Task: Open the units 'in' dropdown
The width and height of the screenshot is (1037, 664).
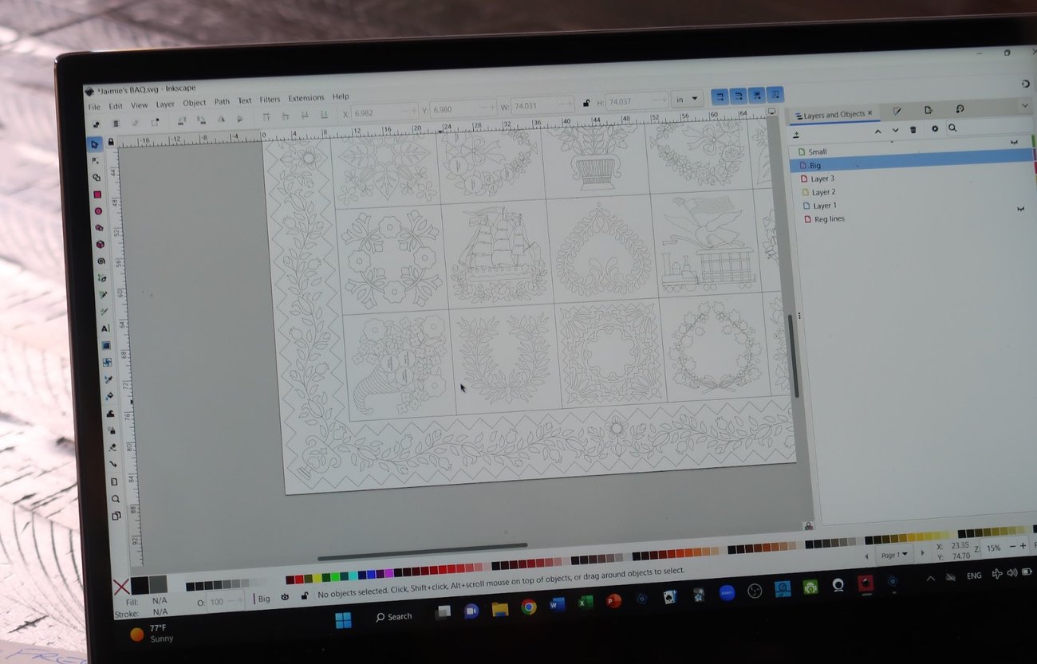Action: pos(687,98)
